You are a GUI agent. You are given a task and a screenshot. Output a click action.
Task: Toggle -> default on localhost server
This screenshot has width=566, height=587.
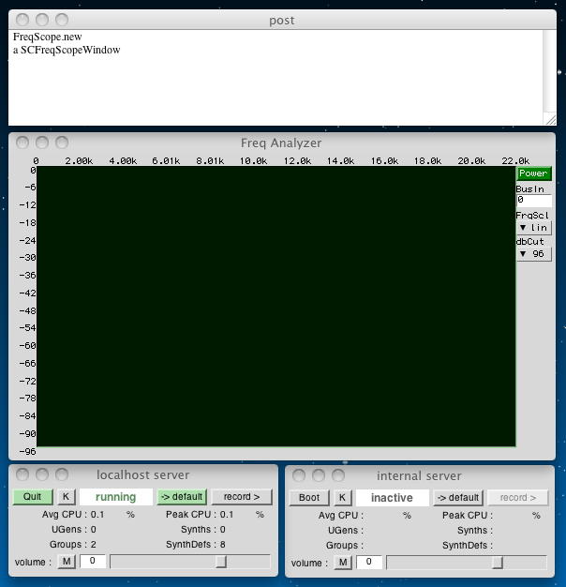tap(182, 497)
